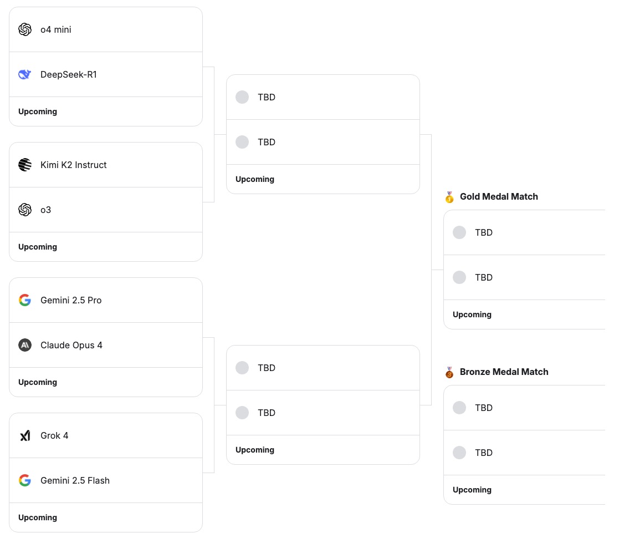The image size is (619, 543).
Task: Open the Bronze Medal Match heading
Action: [x=504, y=372]
